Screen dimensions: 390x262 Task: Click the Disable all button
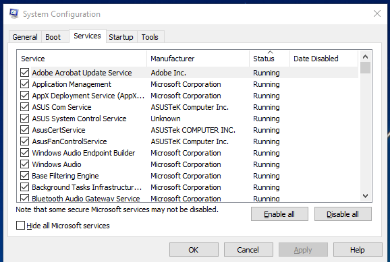343,214
